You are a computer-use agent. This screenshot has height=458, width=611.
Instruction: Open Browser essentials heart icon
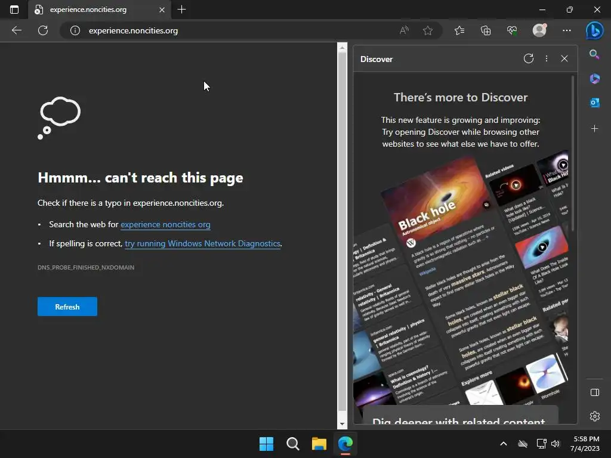pyautogui.click(x=512, y=30)
